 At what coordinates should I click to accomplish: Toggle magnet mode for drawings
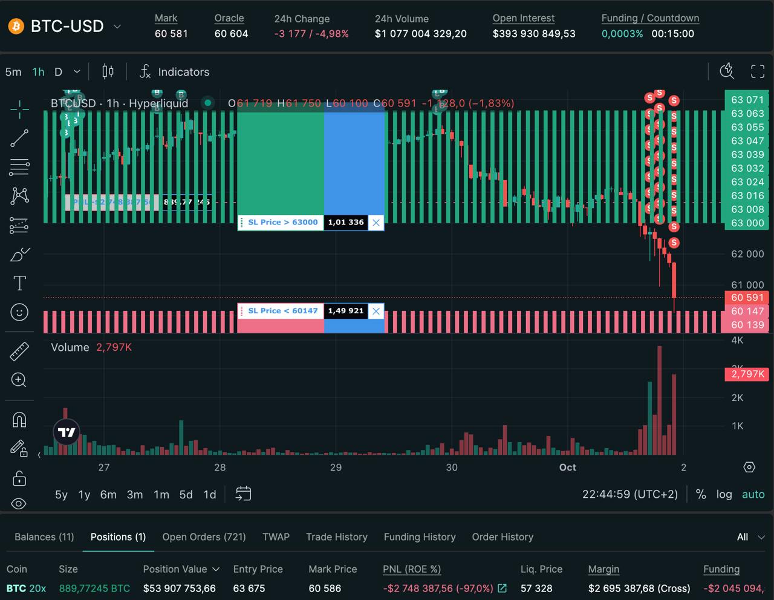(19, 419)
